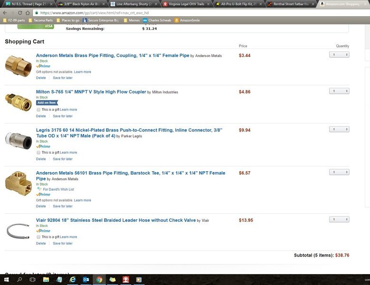
Task: Open quantity dropdown for Anderson Metals Coupling
Action: tap(339, 55)
